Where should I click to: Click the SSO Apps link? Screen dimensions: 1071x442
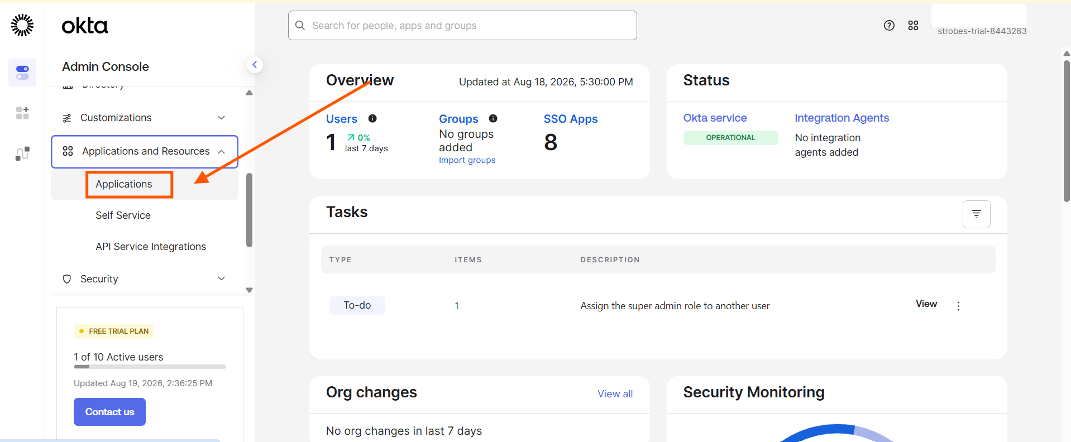tap(571, 119)
